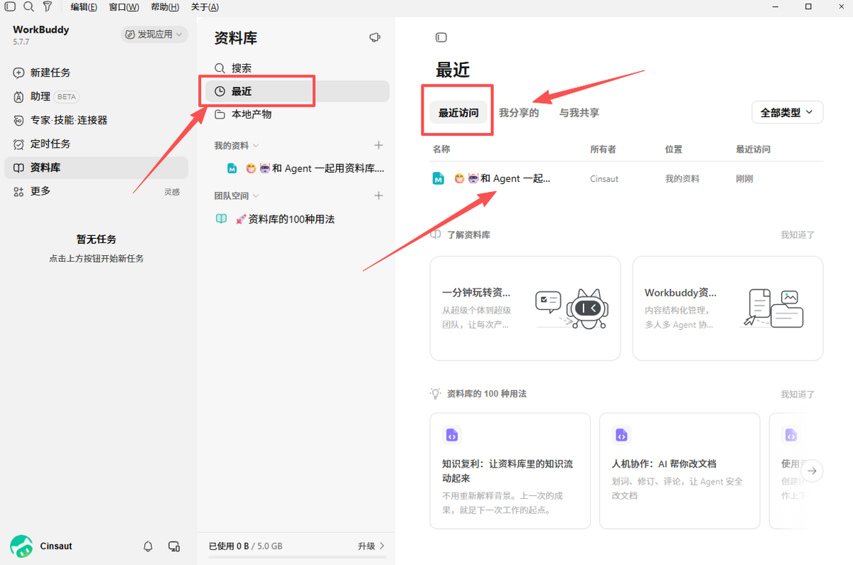Click the next arrow on 100种用法 cards
Viewport: 853px width, 565px height.
(812, 470)
